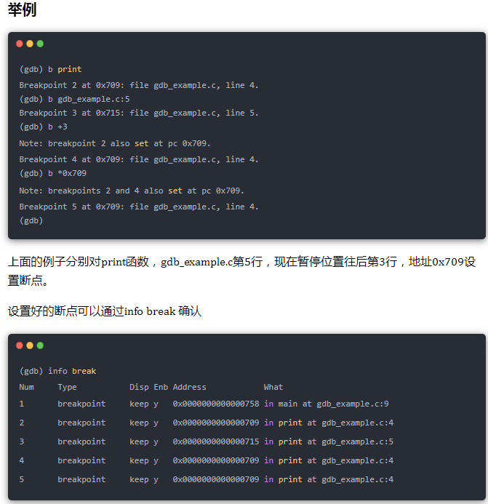Click the 举例 heading
The height and width of the screenshot is (504, 488).
click(22, 9)
